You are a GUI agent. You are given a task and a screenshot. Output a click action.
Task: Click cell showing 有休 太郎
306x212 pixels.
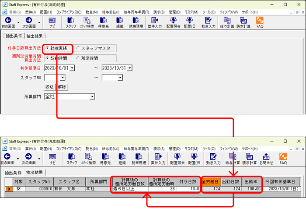point(69,189)
